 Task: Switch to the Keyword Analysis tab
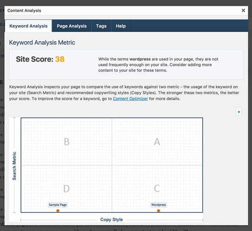click(x=28, y=26)
